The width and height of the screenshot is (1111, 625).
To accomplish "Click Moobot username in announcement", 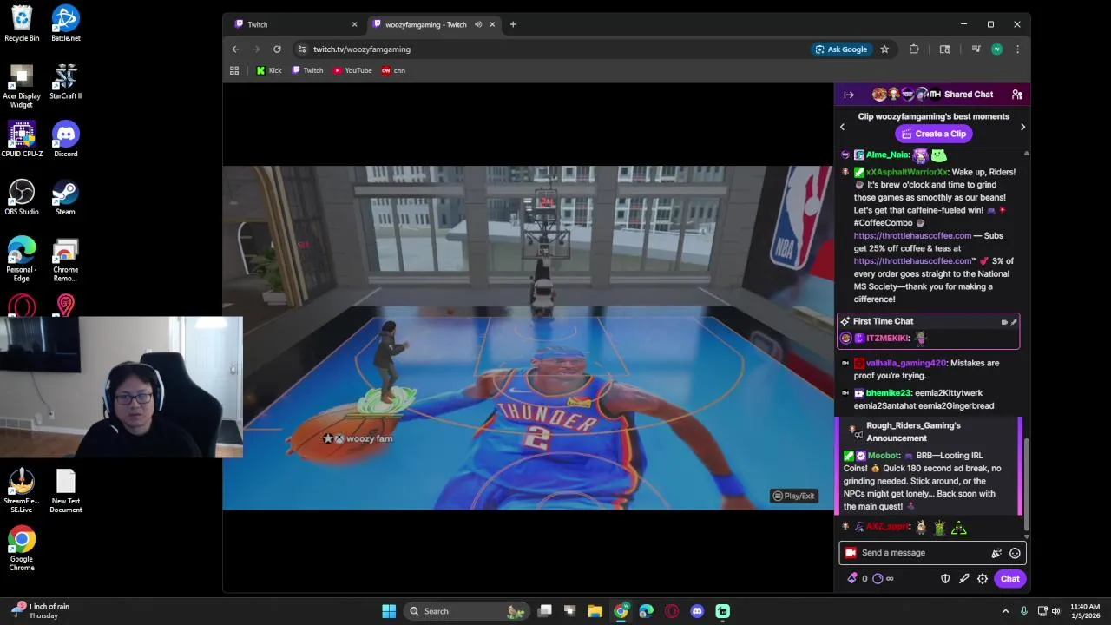I will click(x=884, y=456).
